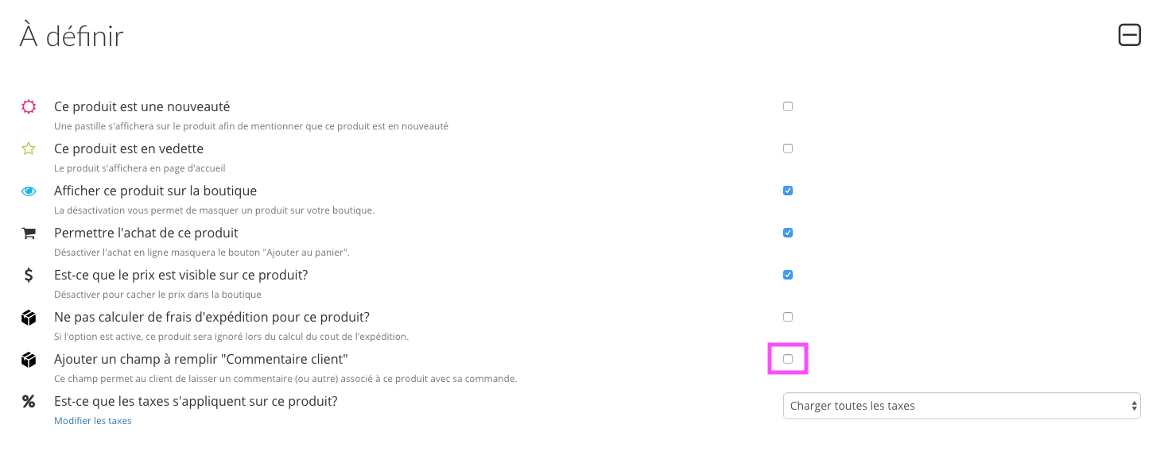Click the "Ce produit est en vedette" label
This screenshot has width=1168, height=455.
tap(129, 148)
